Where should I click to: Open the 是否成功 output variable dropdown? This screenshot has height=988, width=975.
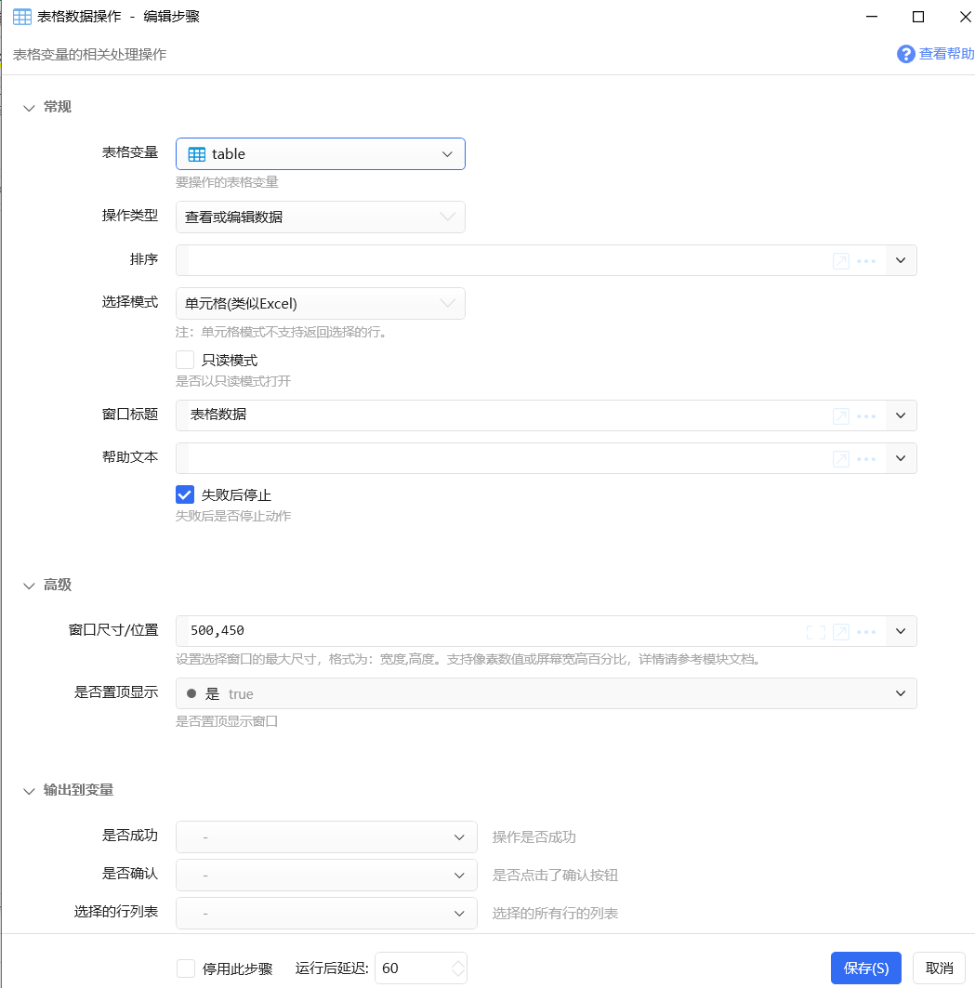tap(326, 837)
